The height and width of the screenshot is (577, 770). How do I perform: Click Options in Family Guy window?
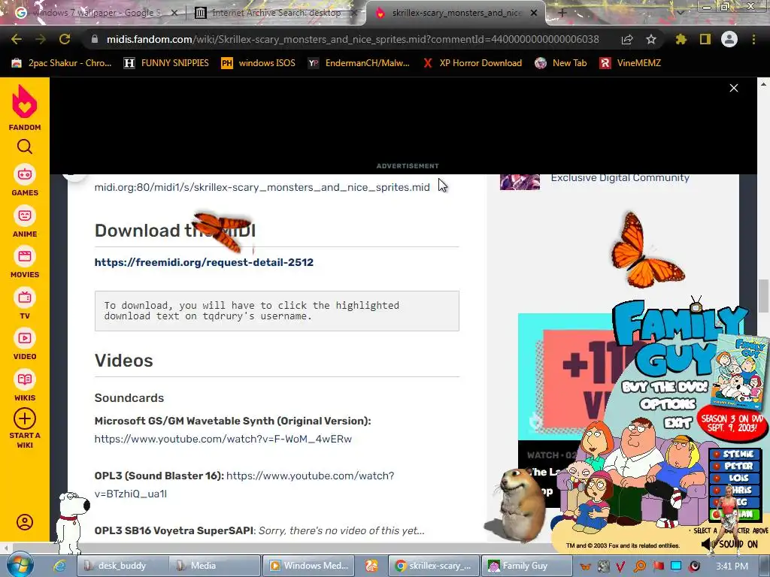pyautogui.click(x=668, y=404)
